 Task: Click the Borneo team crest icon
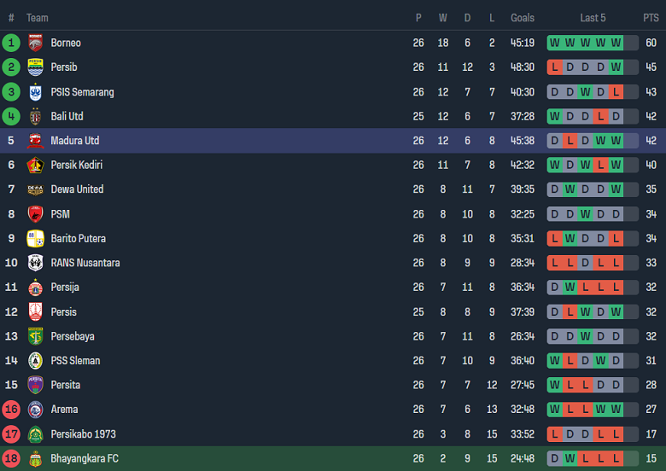point(35,43)
